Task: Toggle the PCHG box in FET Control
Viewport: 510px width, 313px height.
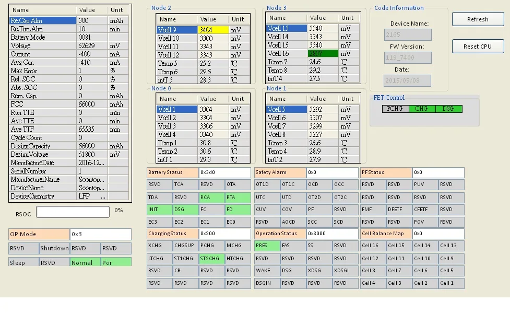Action: coord(395,109)
